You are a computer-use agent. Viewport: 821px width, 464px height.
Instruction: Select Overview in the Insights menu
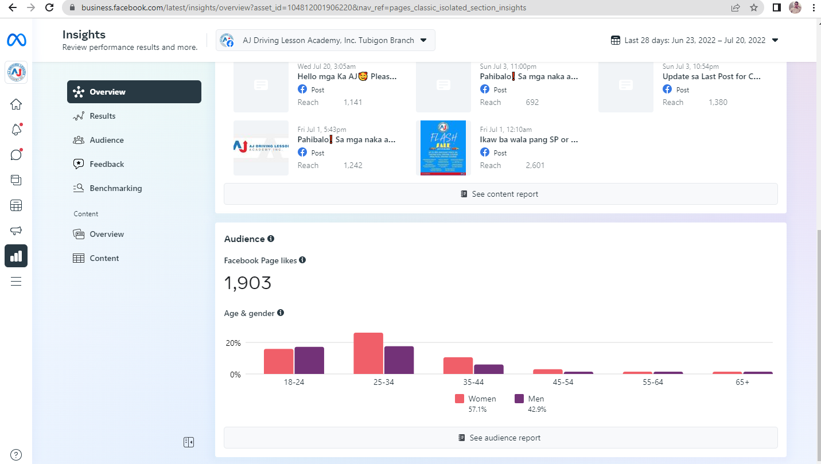click(x=134, y=92)
